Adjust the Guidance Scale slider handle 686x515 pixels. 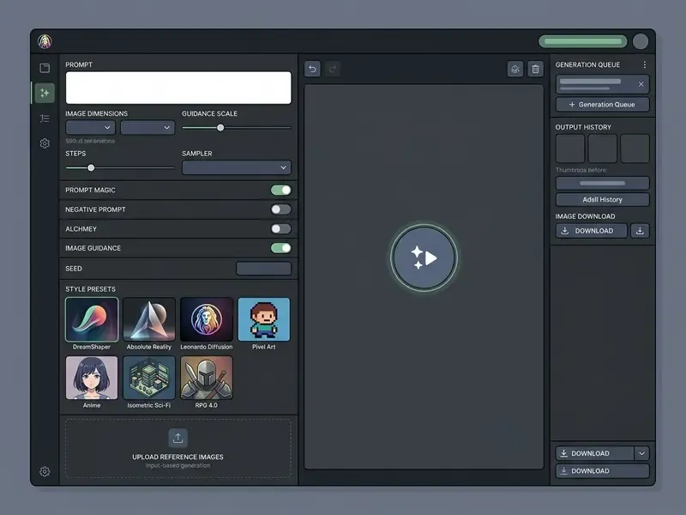[x=220, y=127]
